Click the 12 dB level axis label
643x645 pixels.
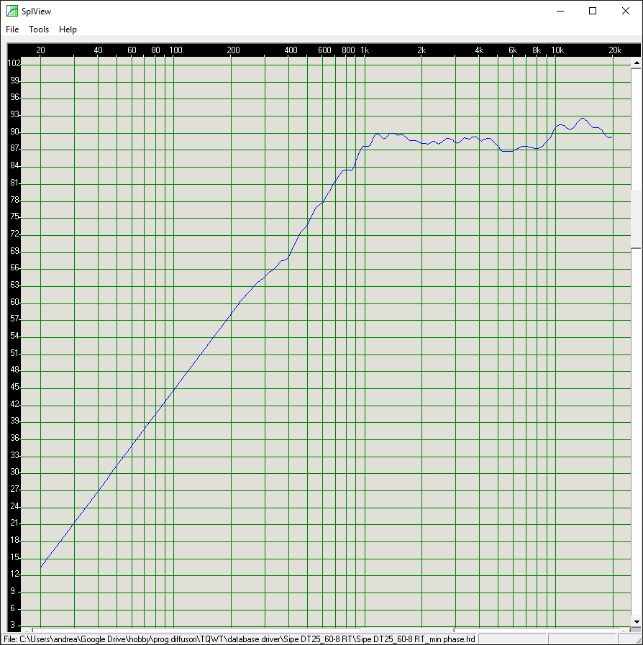coord(15,574)
